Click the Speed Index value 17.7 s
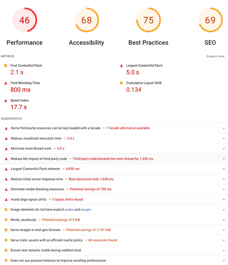Viewport: 228px width, 265px height. coord(19,107)
